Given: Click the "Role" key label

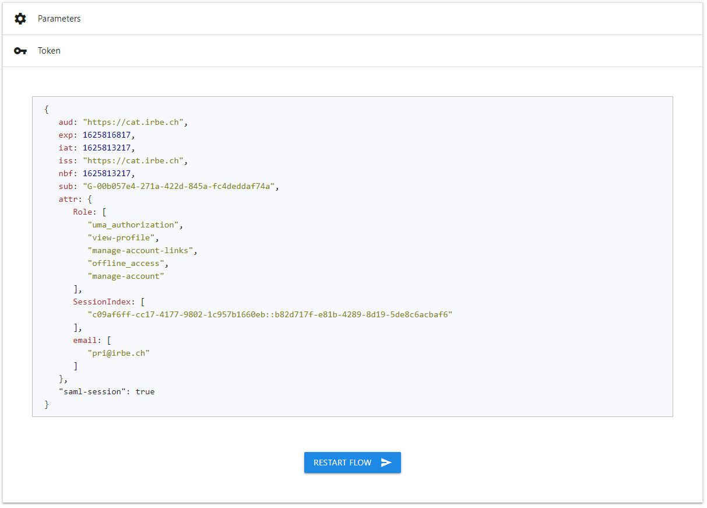Looking at the screenshot, I should (x=83, y=212).
